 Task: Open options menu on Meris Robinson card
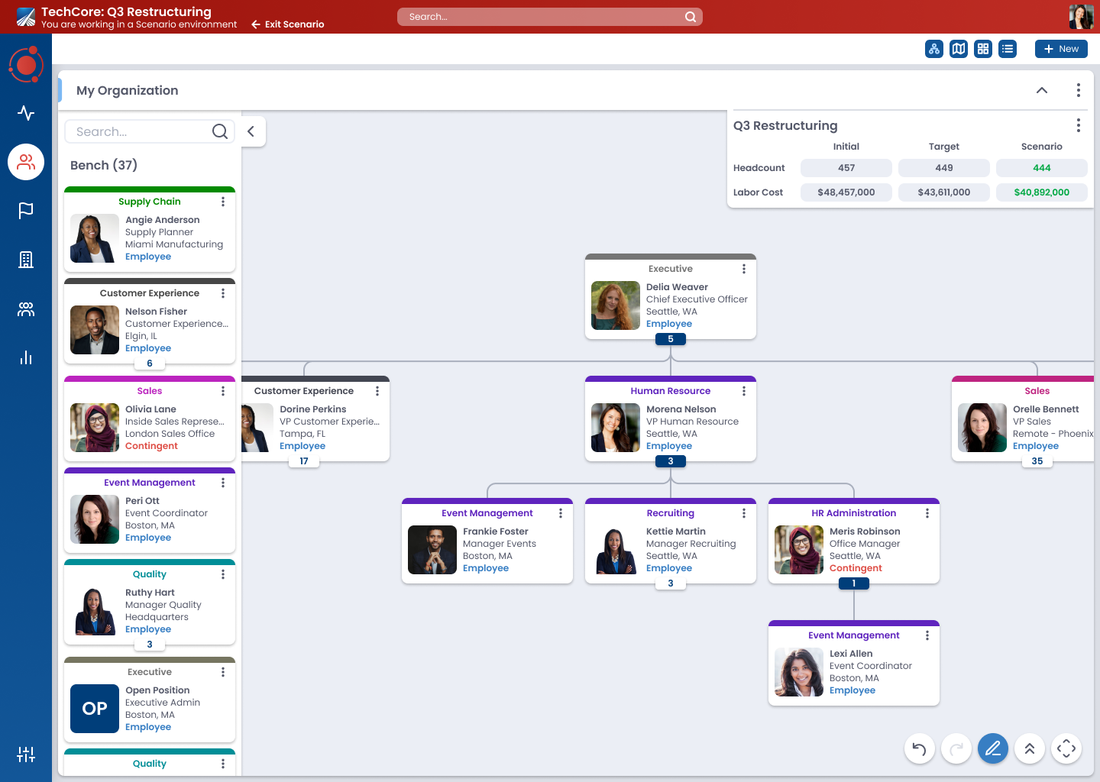tap(927, 513)
